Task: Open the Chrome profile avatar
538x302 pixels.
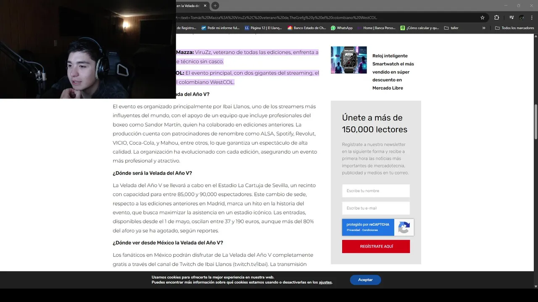Action: coord(522,18)
